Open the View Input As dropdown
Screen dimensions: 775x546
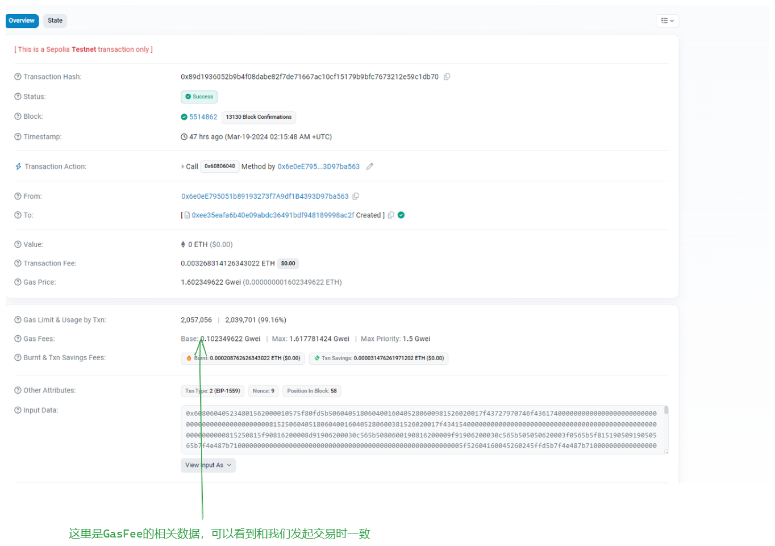tap(209, 465)
